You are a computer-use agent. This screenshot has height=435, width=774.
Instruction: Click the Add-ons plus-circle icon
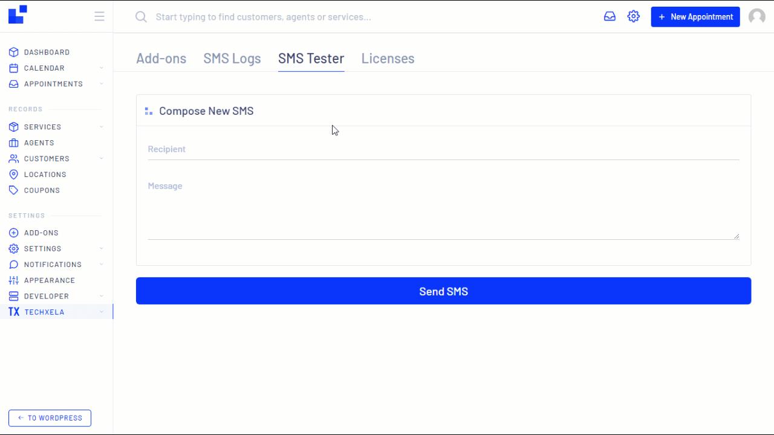[14, 233]
